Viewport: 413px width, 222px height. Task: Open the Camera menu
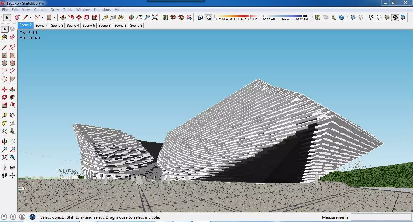[x=40, y=10]
